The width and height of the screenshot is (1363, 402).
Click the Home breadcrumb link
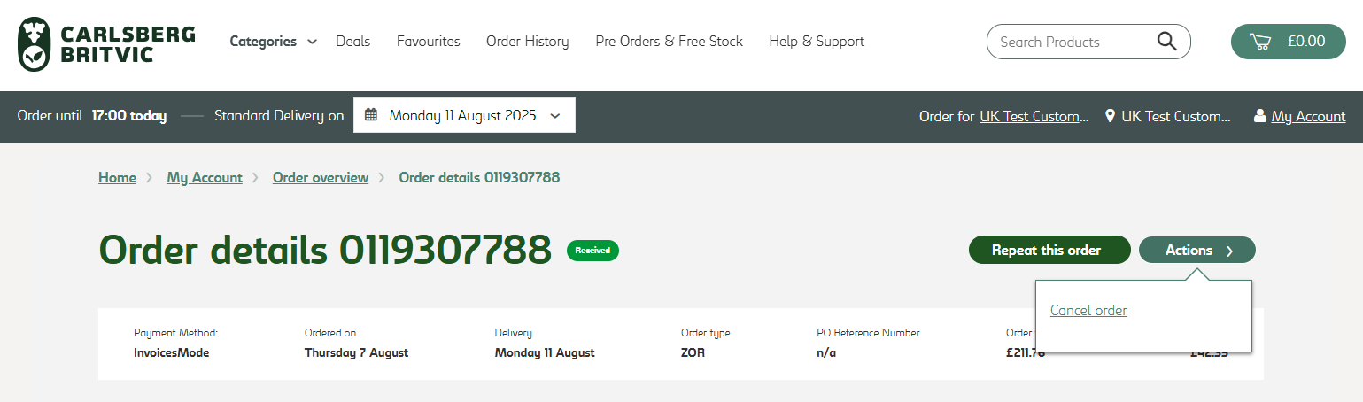tap(117, 178)
